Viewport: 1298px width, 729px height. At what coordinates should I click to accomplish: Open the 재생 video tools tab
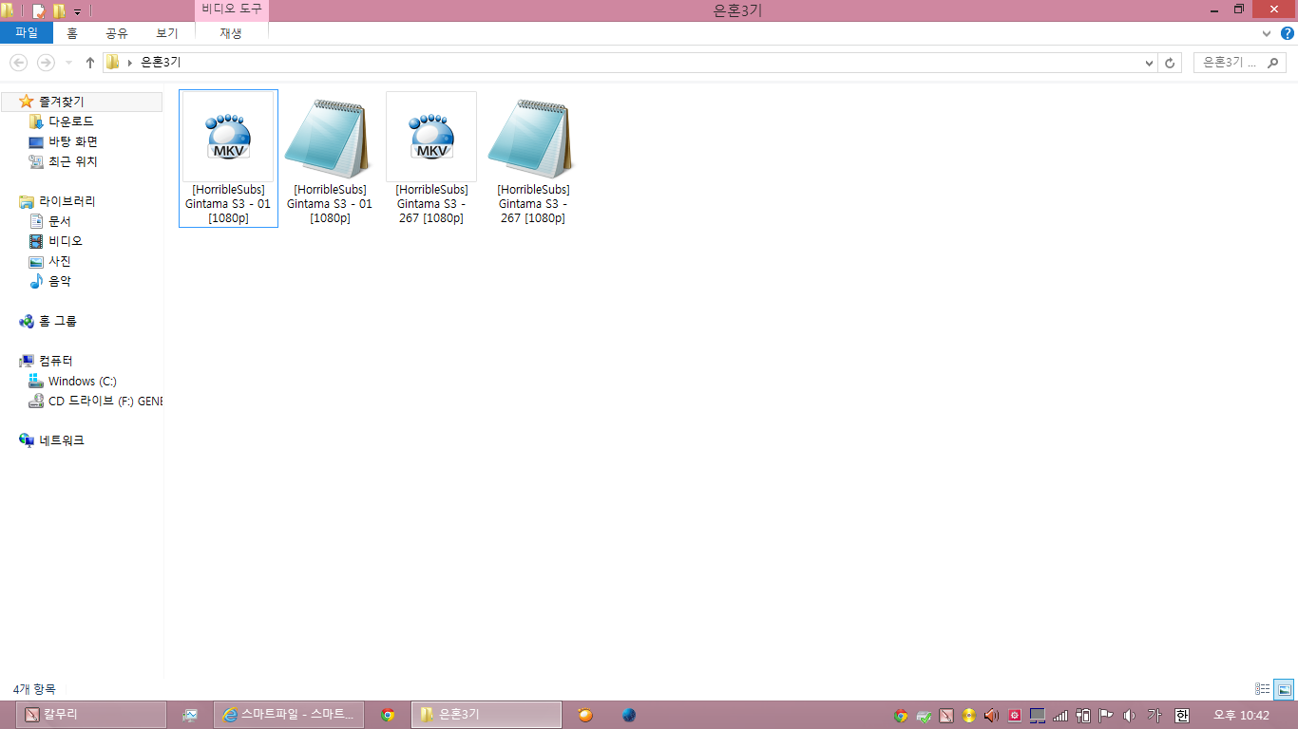(231, 33)
